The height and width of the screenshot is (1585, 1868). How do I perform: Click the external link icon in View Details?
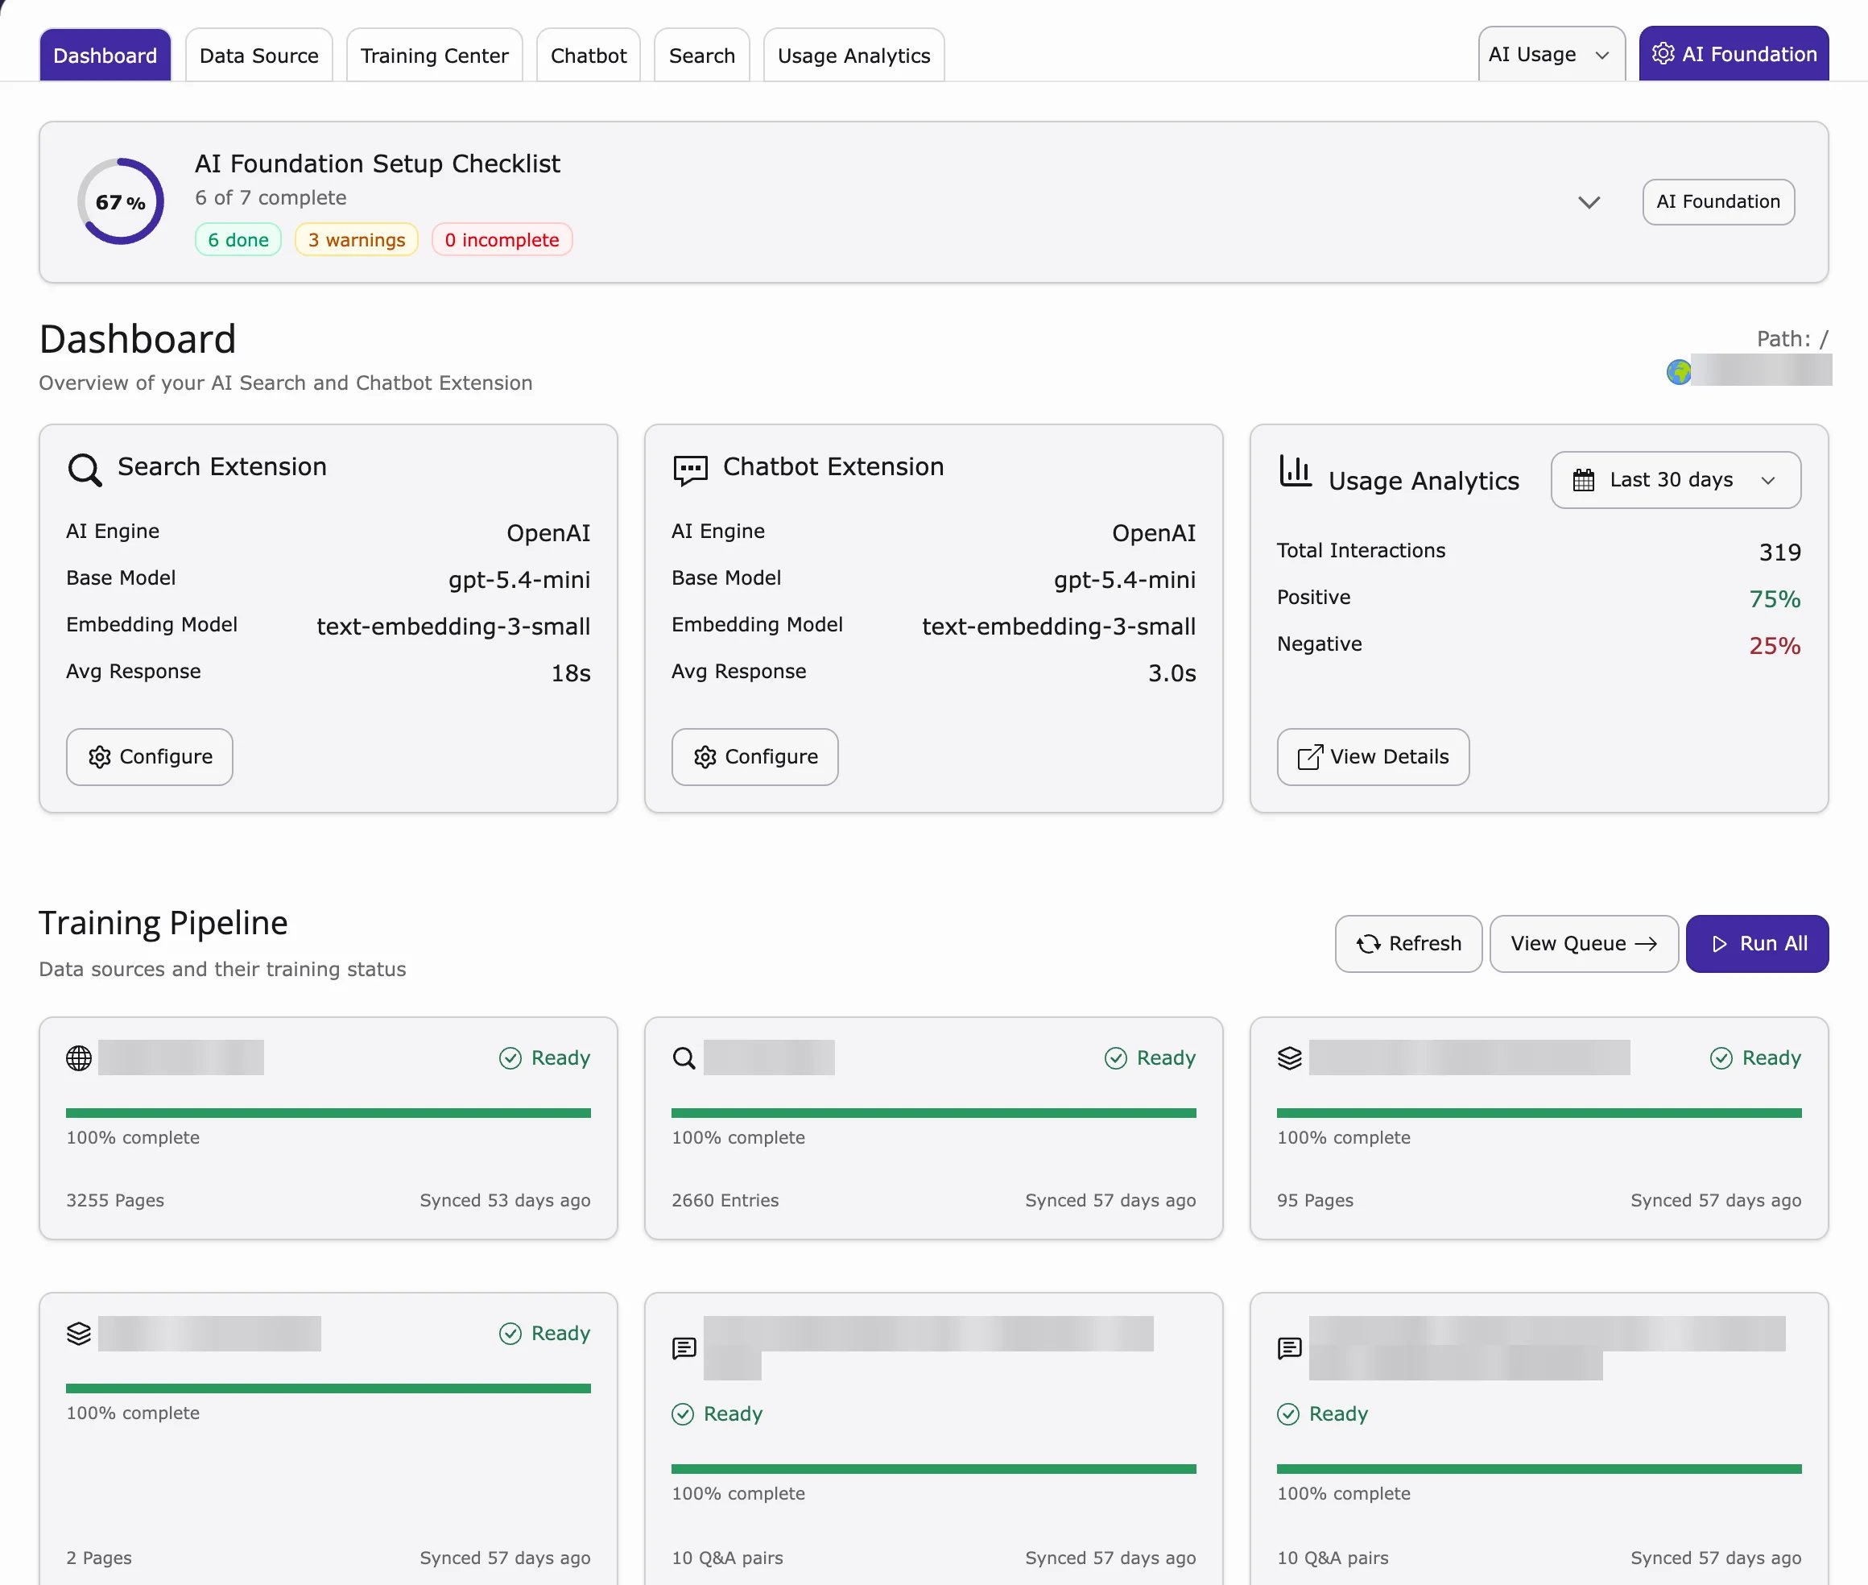(1309, 756)
